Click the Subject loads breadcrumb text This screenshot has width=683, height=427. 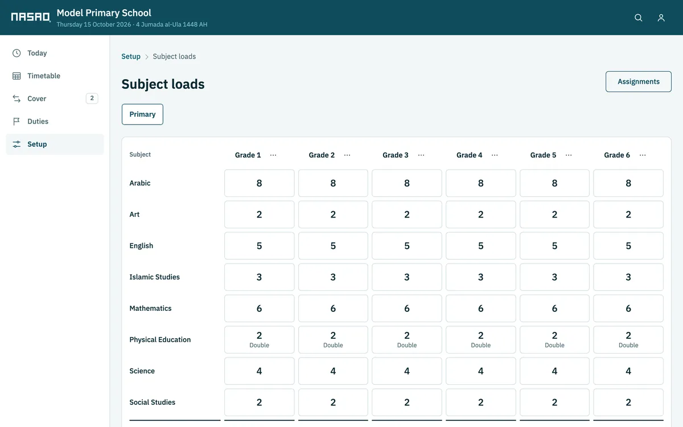click(x=174, y=56)
